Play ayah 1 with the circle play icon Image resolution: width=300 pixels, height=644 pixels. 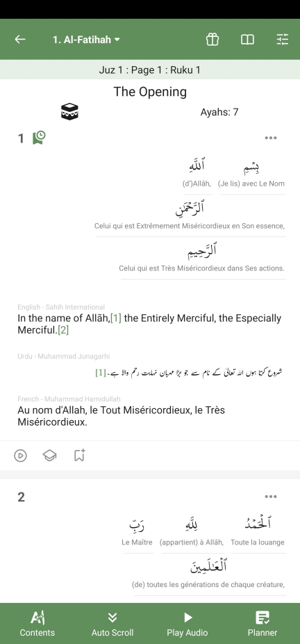(x=20, y=456)
